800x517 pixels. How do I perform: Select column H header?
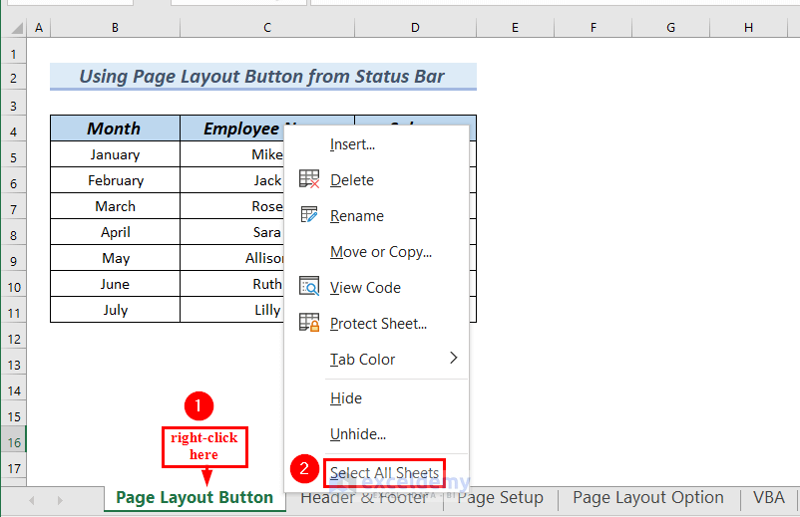pos(748,28)
